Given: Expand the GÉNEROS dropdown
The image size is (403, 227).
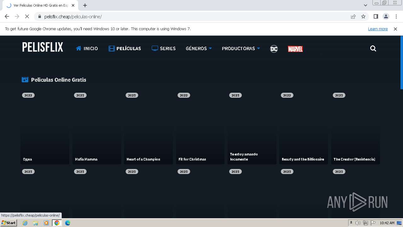Looking at the screenshot, I should (199, 48).
